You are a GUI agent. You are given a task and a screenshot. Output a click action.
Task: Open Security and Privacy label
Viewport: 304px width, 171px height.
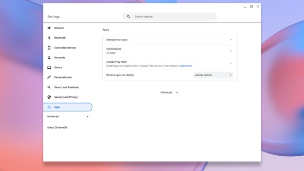[x=66, y=97]
